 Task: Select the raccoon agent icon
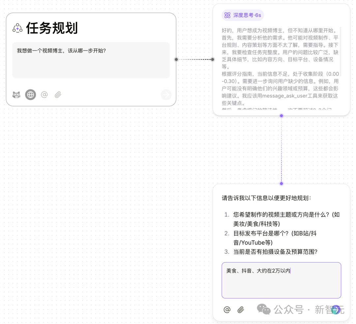click(16, 95)
